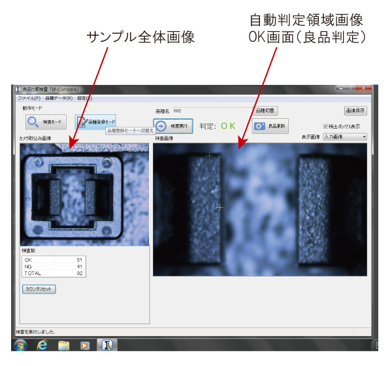Click the enlarged inspection image (検査画像)
Image resolution: width=392 pixels, height=366 pixels.
click(x=260, y=209)
